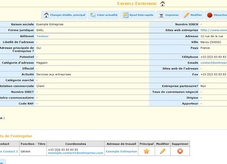Screen dimensions: 227x164
Task: Open Exemple Entreprise work address link
Action: tap(121, 152)
